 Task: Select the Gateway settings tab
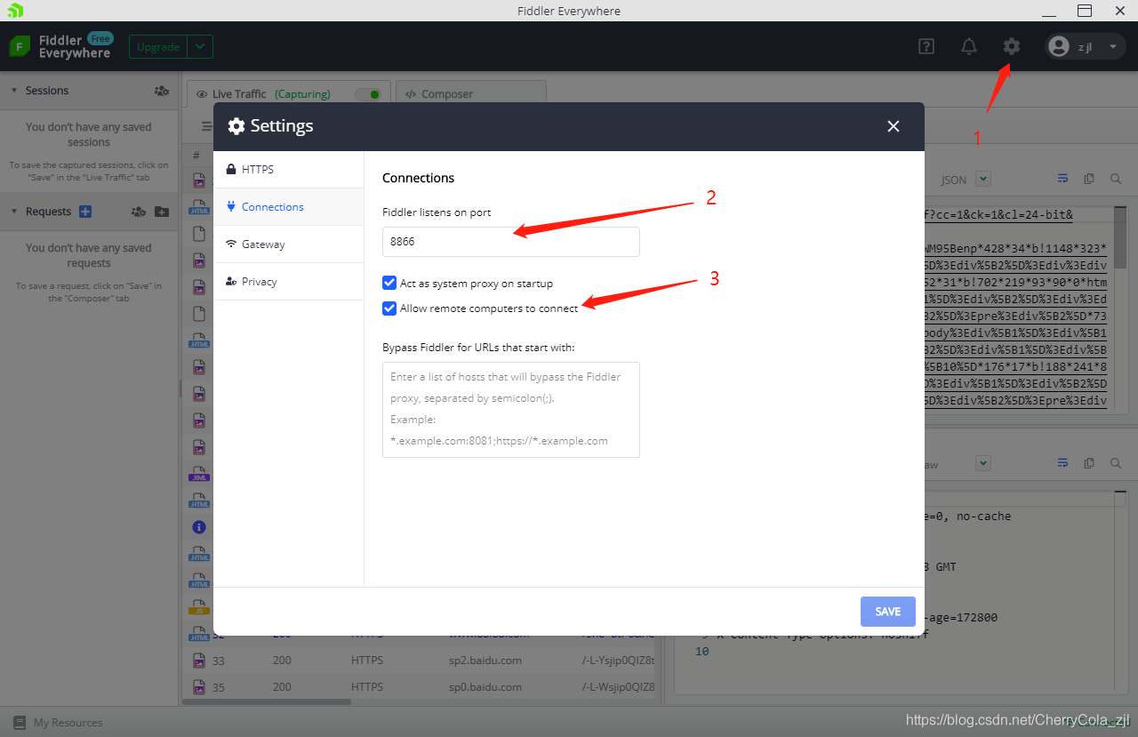[289, 244]
